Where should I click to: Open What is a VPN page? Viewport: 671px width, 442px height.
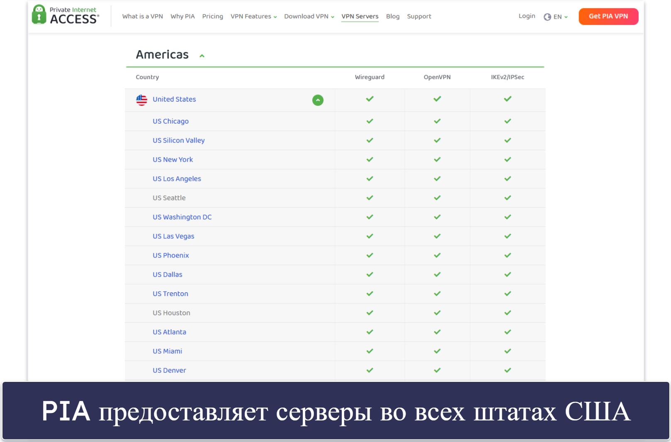tap(142, 16)
